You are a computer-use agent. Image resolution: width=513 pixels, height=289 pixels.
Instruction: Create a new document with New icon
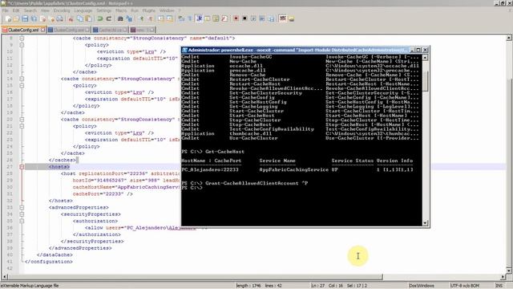[8, 18]
